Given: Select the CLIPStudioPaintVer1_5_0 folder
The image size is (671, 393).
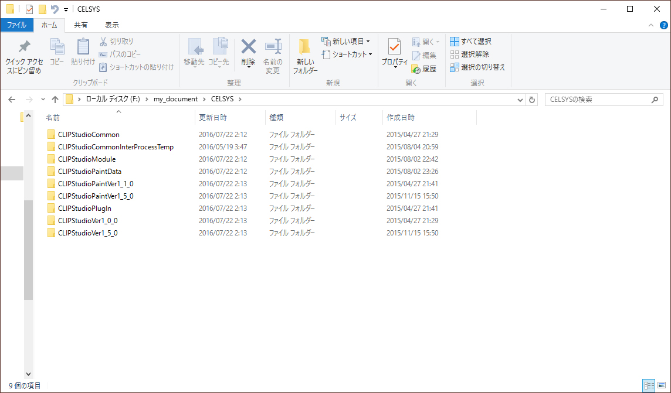Looking at the screenshot, I should coord(90,196).
